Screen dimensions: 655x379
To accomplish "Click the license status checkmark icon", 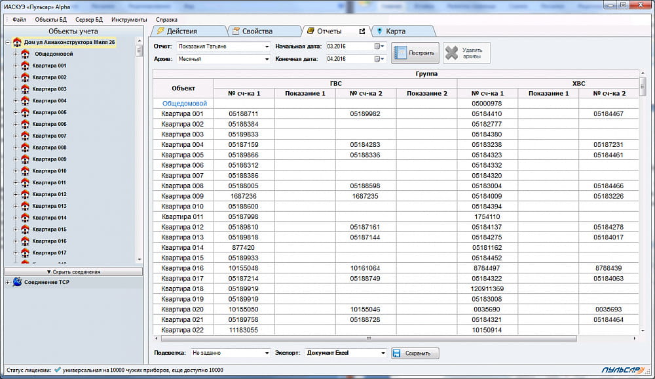I will tap(58, 370).
